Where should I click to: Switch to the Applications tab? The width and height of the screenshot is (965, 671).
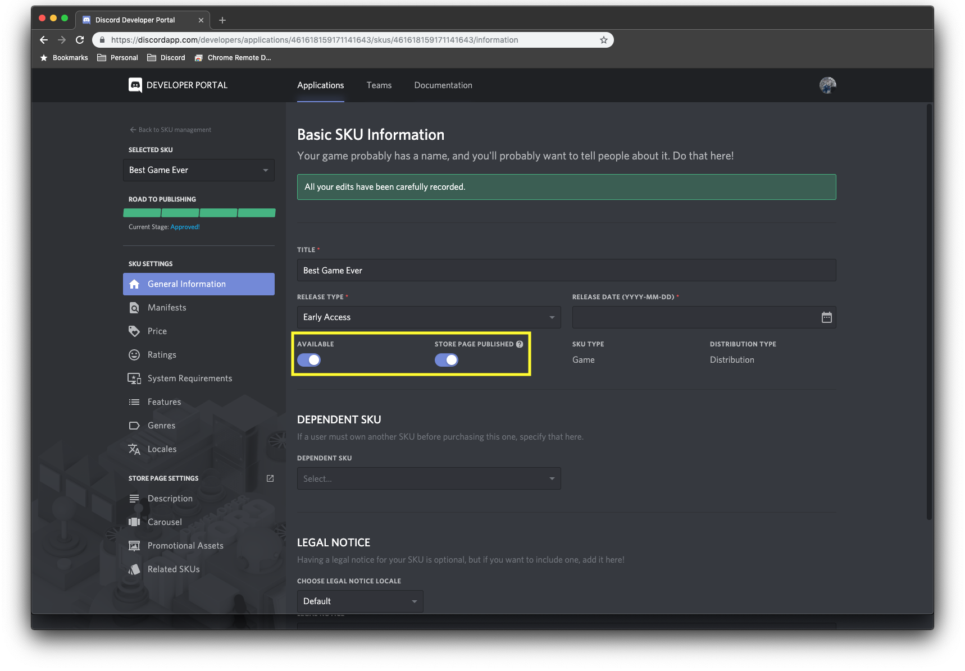pyautogui.click(x=321, y=85)
